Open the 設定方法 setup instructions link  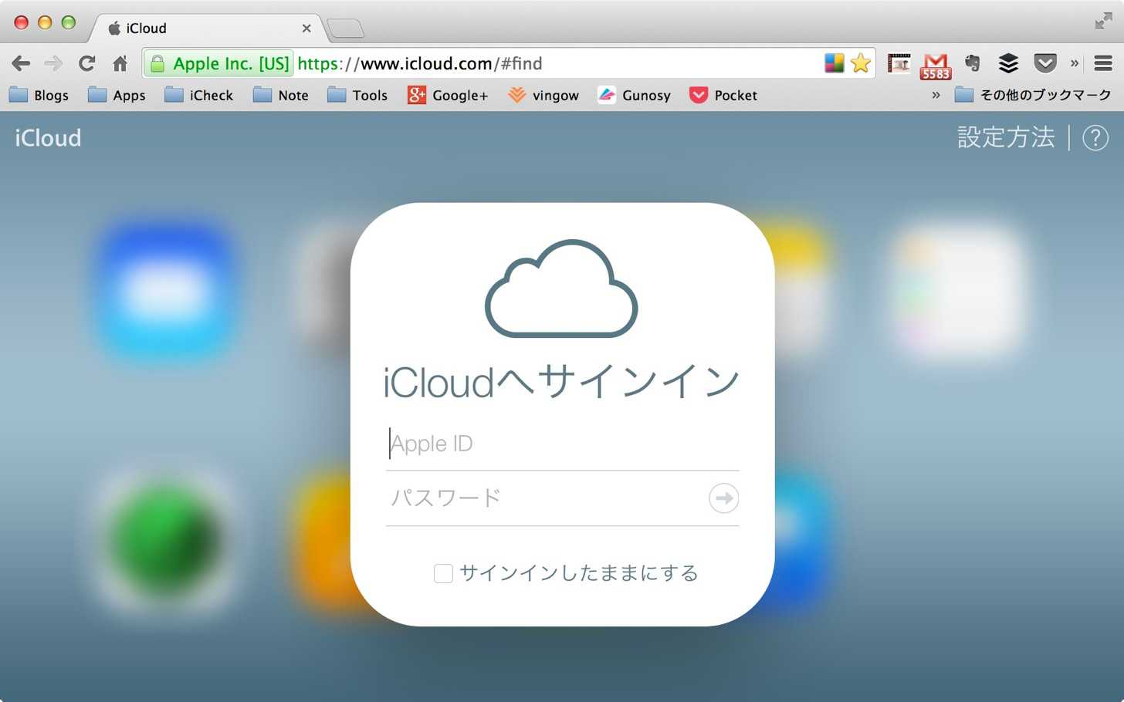pos(1006,137)
